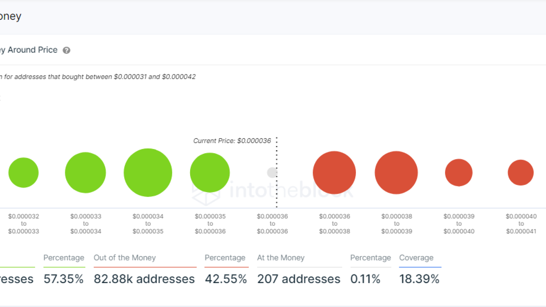Viewport: 546px width, 307px height.
Task: Click the axis label $0.000034 to $0.000035
Action: click(x=148, y=224)
